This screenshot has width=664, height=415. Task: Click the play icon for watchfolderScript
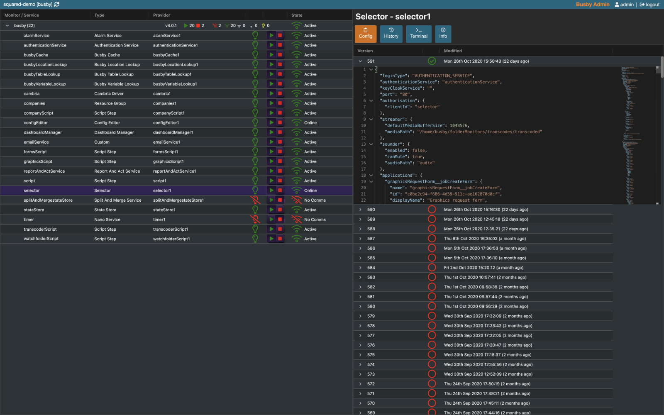tap(271, 239)
